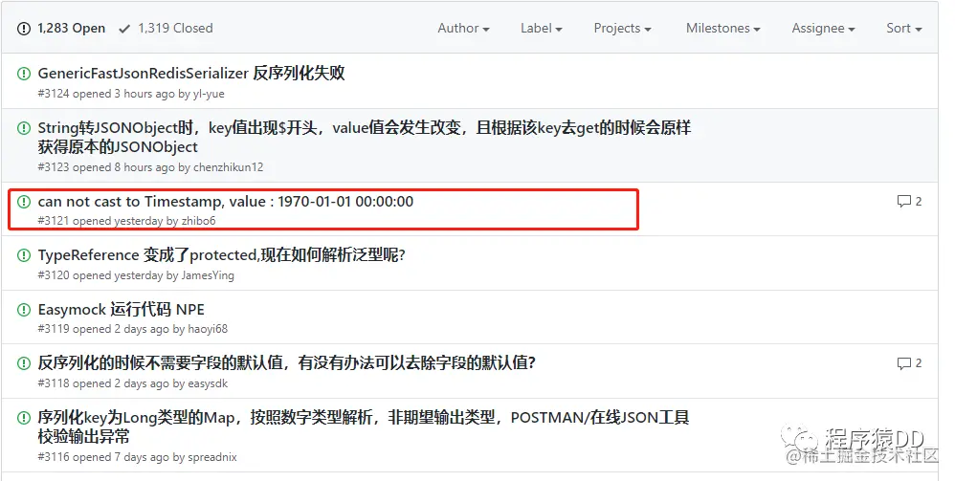Open issue GenericFastJsonRedisSerializer 反序列化失败
The height and width of the screenshot is (481, 955).
pyautogui.click(x=191, y=73)
